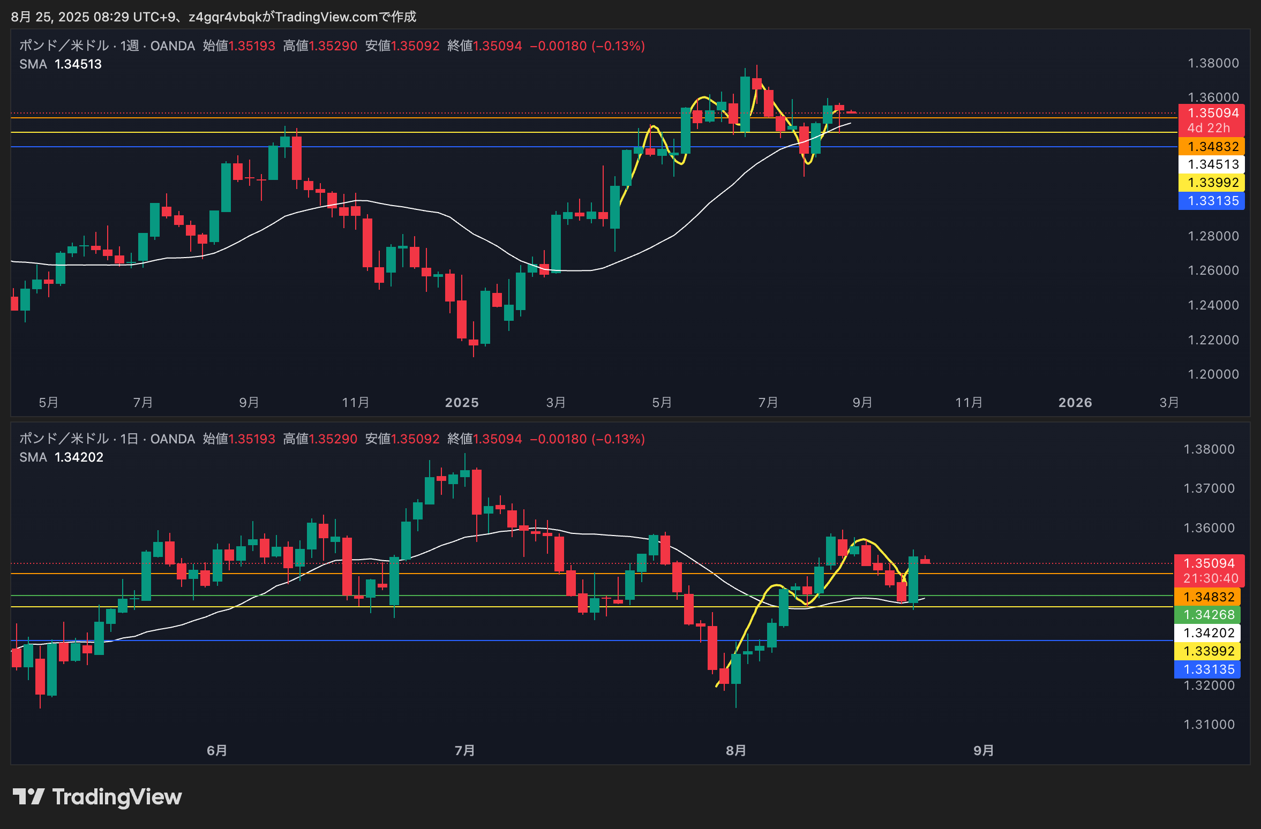Click the daily chart title ポンド/米ドル・1日・OANDA
This screenshot has width=1261, height=829.
[x=107, y=439]
